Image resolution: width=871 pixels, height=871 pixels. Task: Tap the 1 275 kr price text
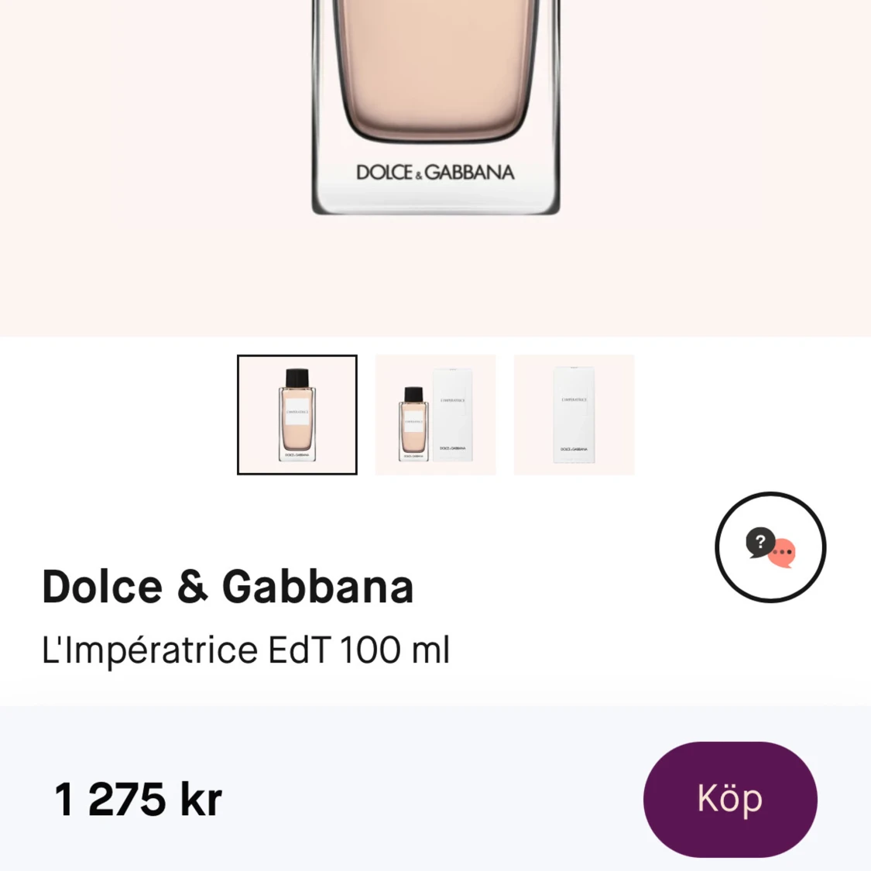(x=138, y=798)
